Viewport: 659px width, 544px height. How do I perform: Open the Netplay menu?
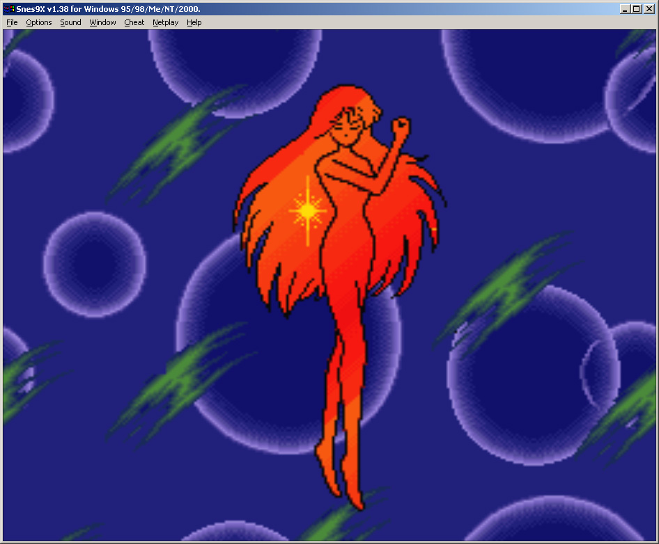click(166, 23)
